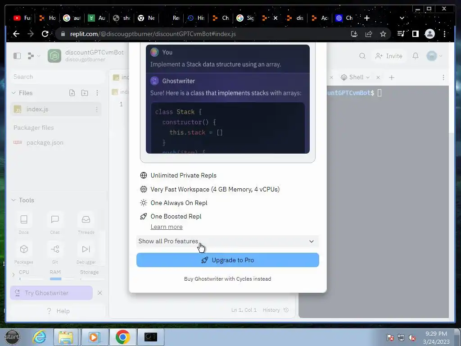The height and width of the screenshot is (346, 461).
Task: Click the share page icon in address bar
Action: [369, 34]
